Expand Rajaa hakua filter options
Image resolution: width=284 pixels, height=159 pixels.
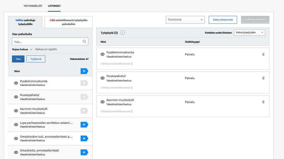coord(22,49)
